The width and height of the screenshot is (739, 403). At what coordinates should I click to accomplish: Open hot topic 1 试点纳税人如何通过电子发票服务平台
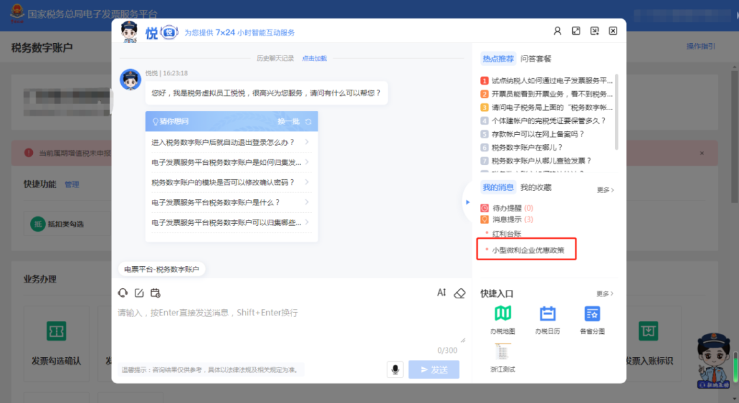click(547, 81)
